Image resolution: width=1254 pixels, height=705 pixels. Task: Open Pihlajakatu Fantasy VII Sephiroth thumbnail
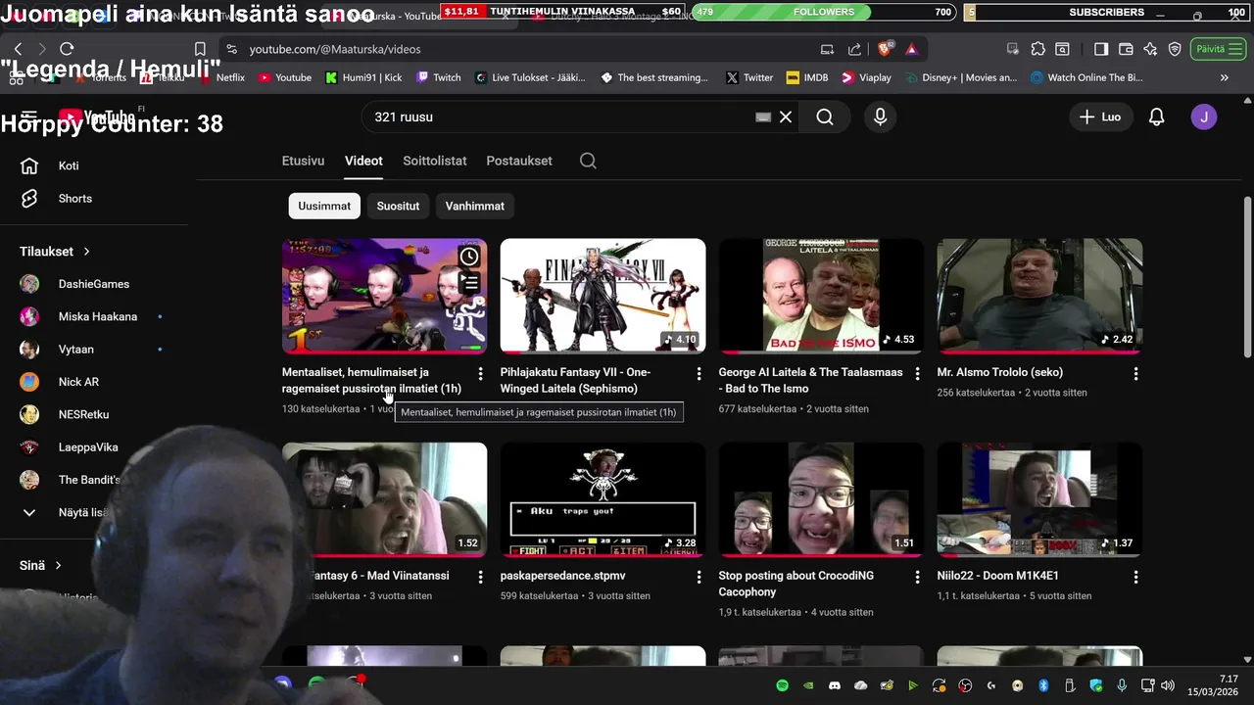coord(603,296)
